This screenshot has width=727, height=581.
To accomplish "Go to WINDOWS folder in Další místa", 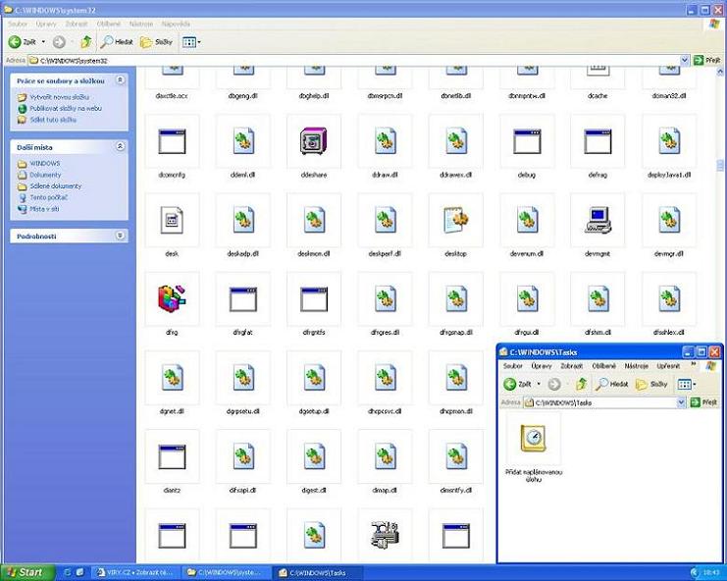I will pos(45,164).
